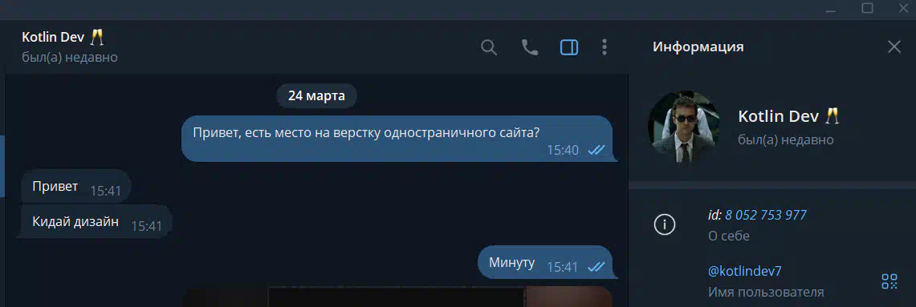The image size is (916, 307).
Task: Copy the id 8 052 753 977
Action: (765, 215)
